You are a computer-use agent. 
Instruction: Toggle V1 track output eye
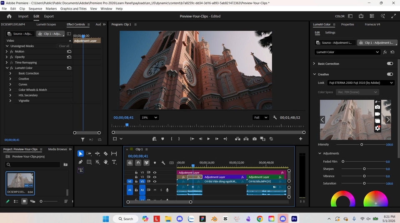[155, 181]
